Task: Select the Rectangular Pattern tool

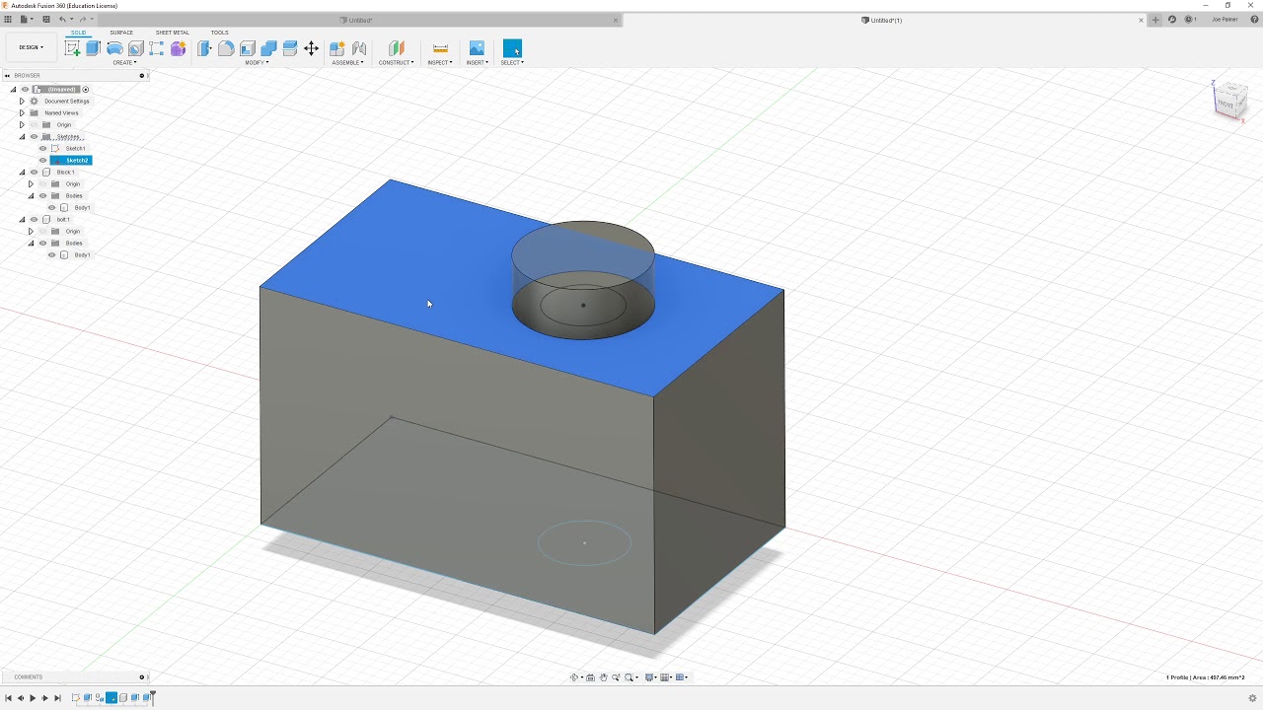Action: pos(157,48)
